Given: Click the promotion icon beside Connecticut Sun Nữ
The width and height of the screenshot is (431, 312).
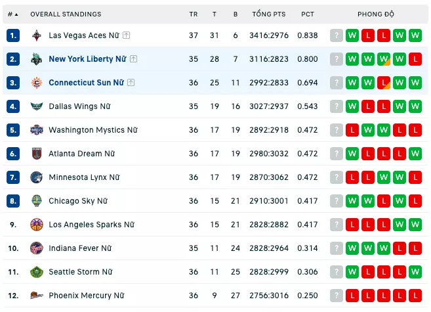Looking at the screenshot, I should point(131,83).
